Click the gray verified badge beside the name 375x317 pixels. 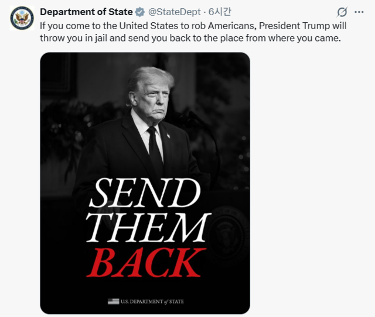[141, 12]
